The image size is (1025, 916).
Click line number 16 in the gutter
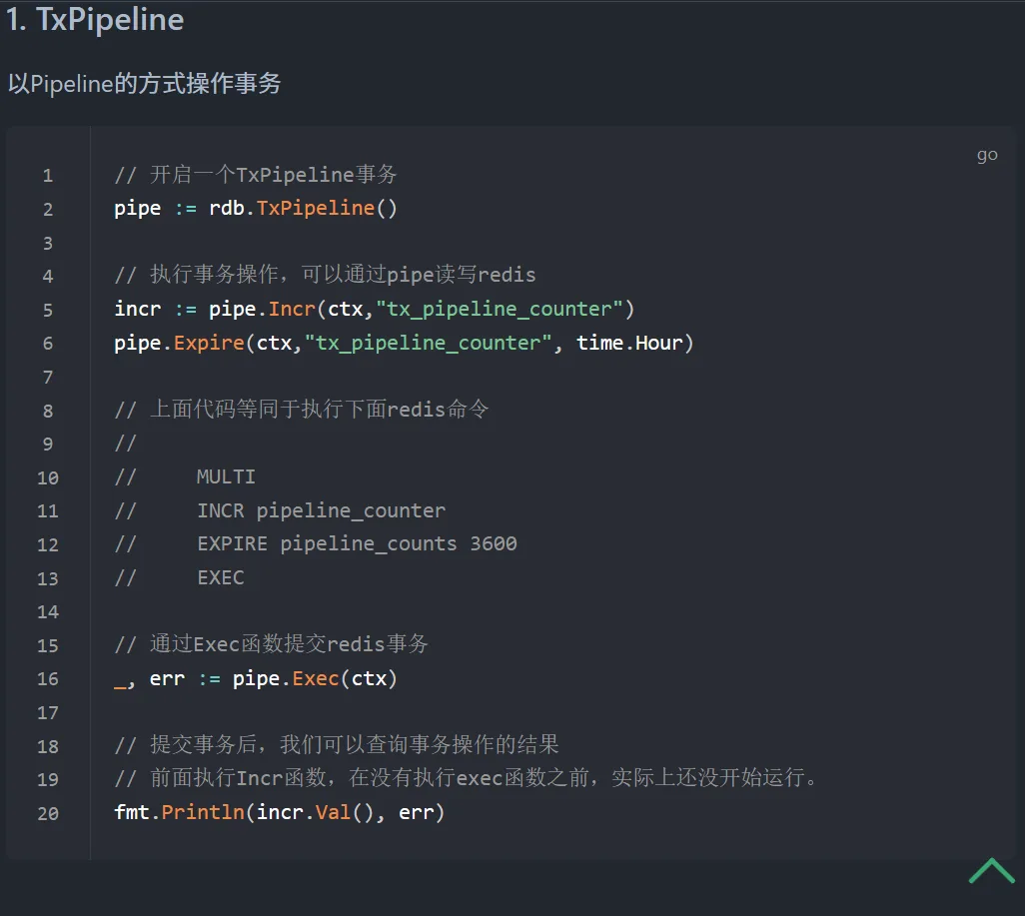pos(48,679)
